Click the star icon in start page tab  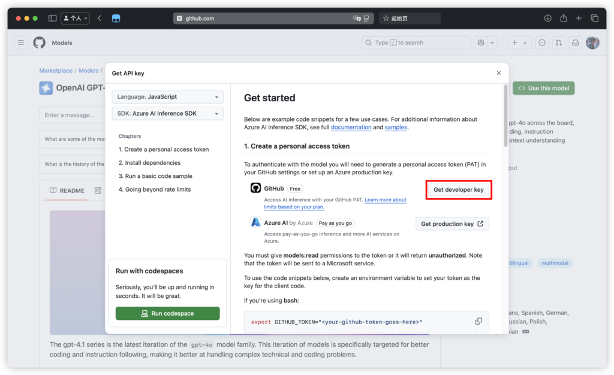[386, 19]
